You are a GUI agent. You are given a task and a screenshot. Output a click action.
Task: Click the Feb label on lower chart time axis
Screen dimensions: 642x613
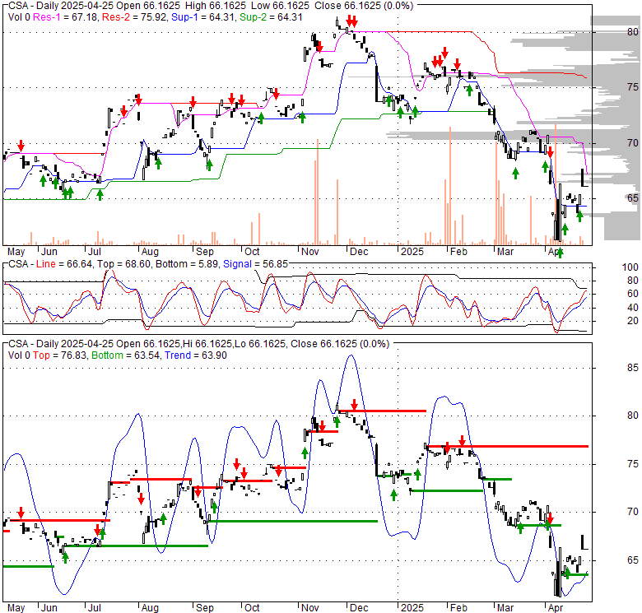(x=458, y=608)
